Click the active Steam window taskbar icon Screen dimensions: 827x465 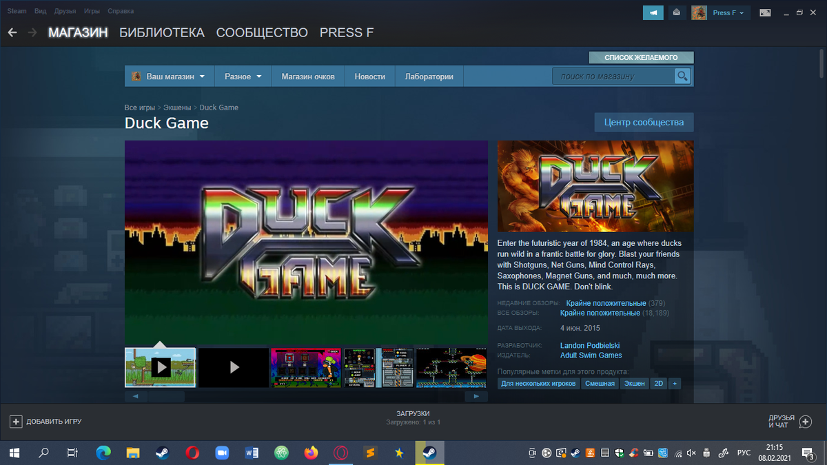coord(429,453)
